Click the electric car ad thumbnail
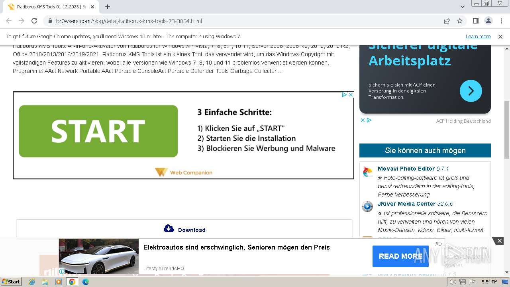The width and height of the screenshot is (510, 287). (x=99, y=257)
